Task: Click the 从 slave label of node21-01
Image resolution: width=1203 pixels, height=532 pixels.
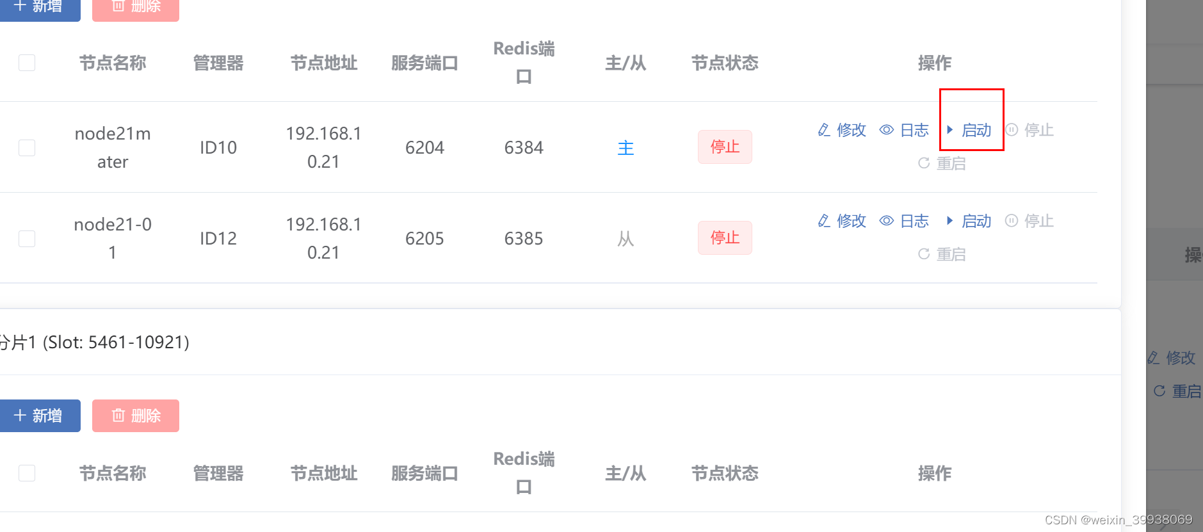Action: point(626,239)
